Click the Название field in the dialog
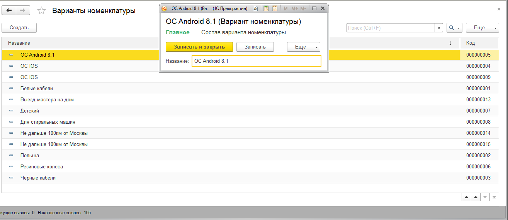Image resolution: width=508 pixels, height=220 pixels. pyautogui.click(x=257, y=61)
